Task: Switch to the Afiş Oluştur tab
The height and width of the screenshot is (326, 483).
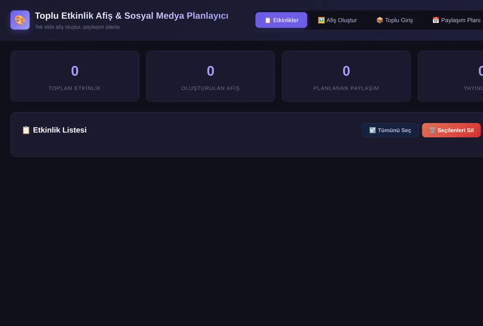Action: [x=337, y=20]
